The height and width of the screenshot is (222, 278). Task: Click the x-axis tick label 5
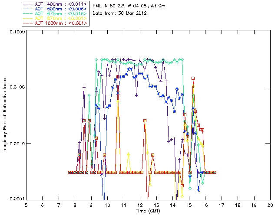26,205
